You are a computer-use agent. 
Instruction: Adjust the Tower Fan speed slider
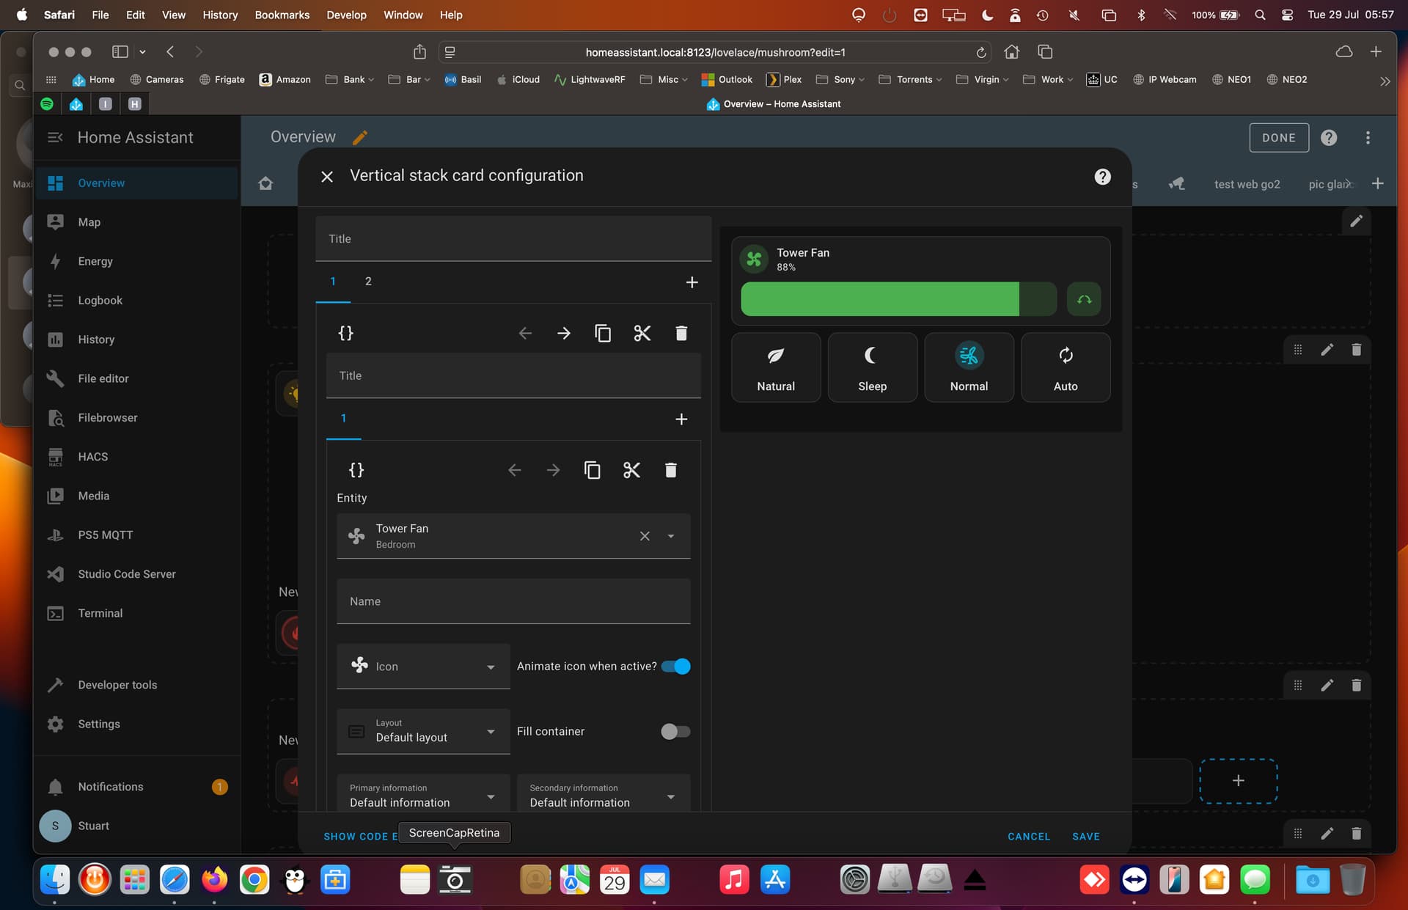click(898, 299)
